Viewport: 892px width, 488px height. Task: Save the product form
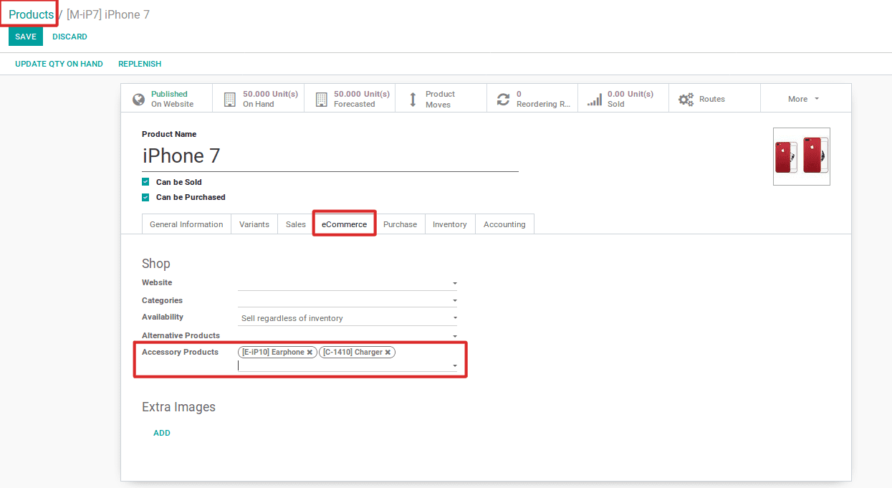point(26,37)
